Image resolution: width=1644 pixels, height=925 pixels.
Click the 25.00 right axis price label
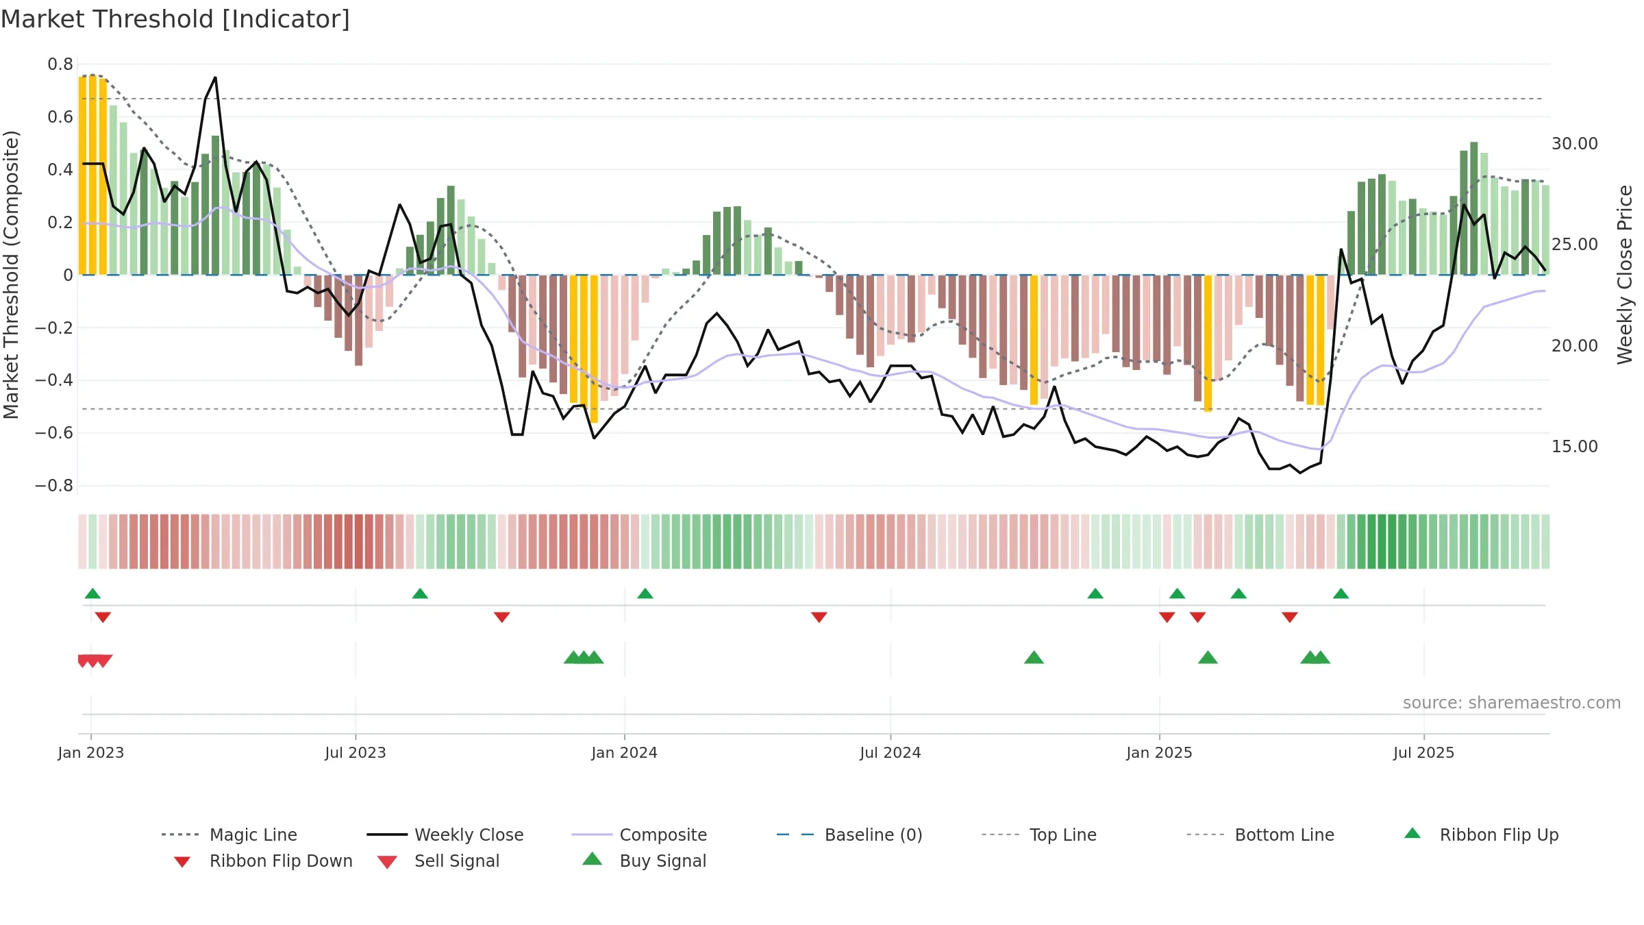coord(1575,245)
